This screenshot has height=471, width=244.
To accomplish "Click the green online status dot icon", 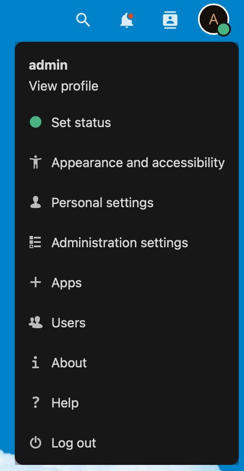I will coord(36,122).
